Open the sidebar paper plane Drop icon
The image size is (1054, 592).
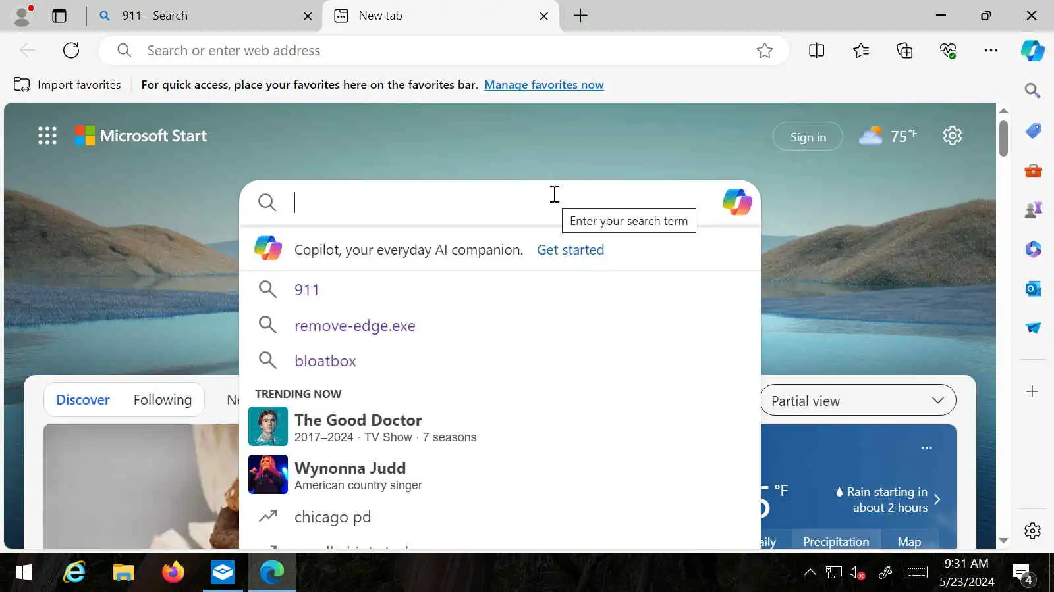(x=1033, y=328)
